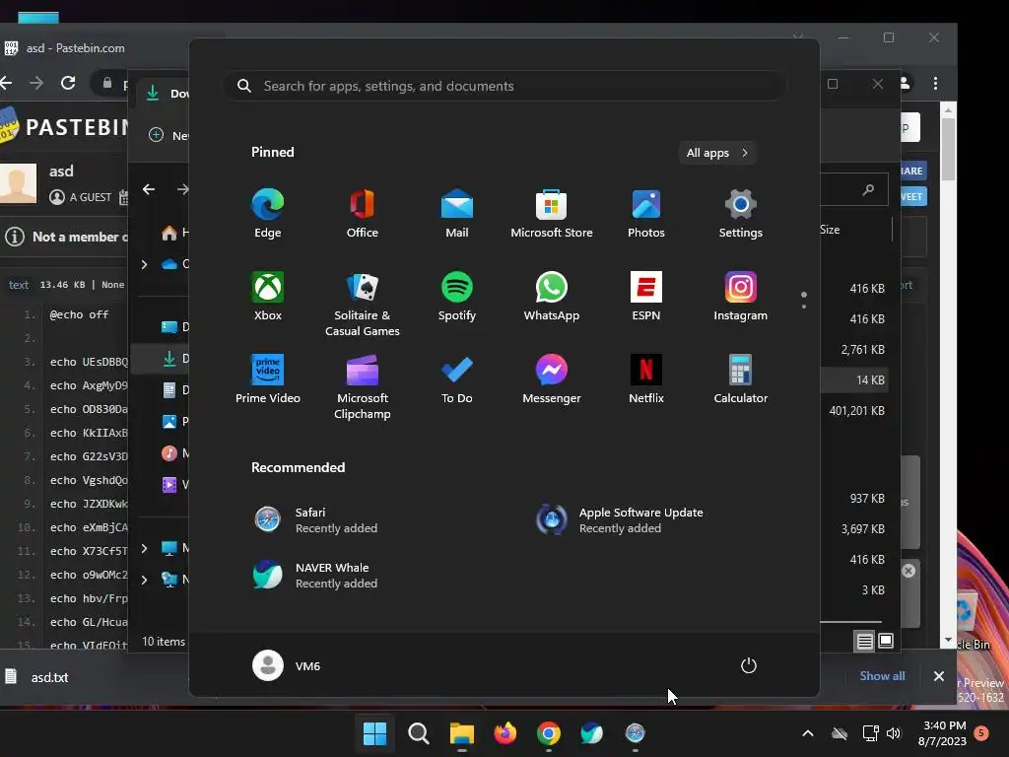Select the Home item in Explorer sidebar
This screenshot has width=1009, height=757.
click(175, 233)
